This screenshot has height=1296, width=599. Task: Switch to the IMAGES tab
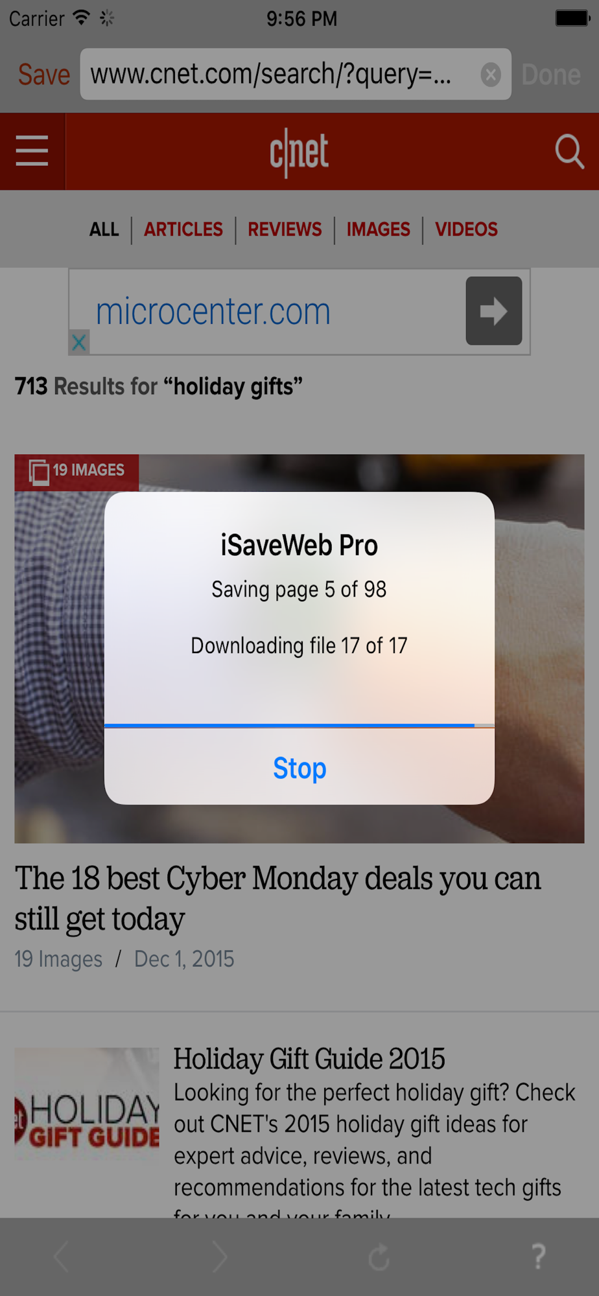pos(379,229)
